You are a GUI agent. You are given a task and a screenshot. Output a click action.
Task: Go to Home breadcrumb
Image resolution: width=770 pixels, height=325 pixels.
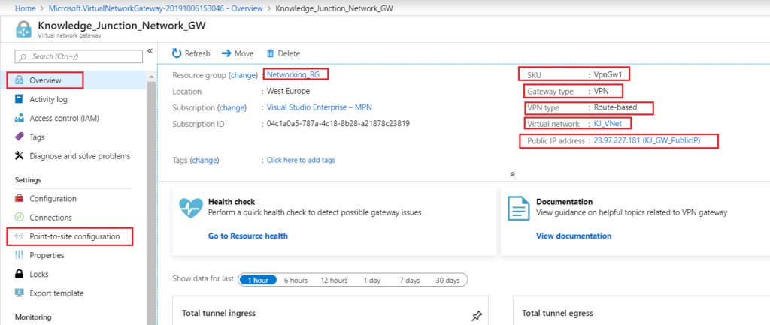point(25,8)
